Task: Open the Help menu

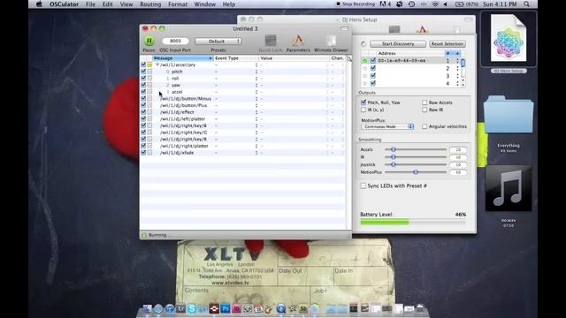Action: pos(228,4)
